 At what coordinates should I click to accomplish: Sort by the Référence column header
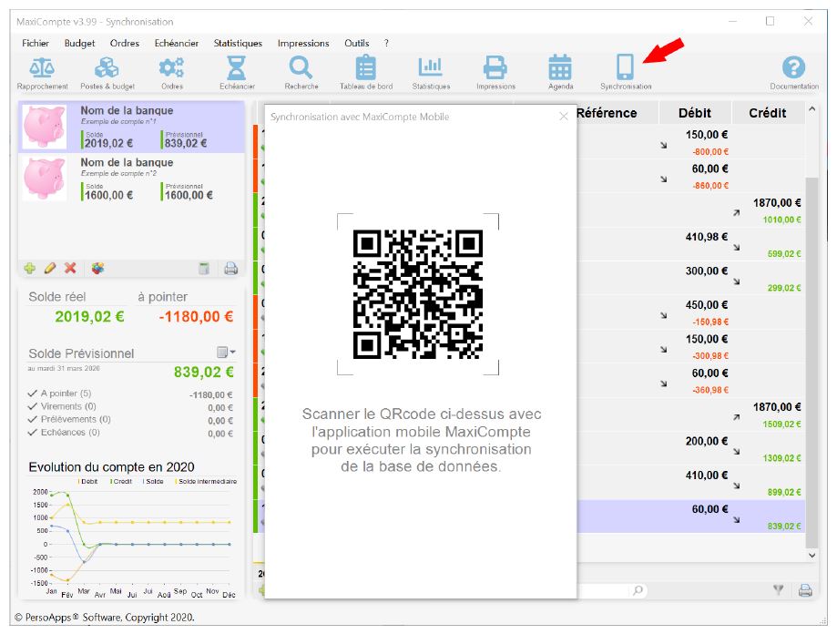[x=607, y=113]
